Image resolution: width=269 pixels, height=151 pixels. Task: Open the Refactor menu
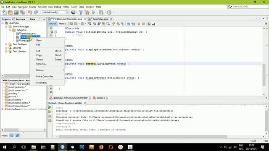[42, 7]
